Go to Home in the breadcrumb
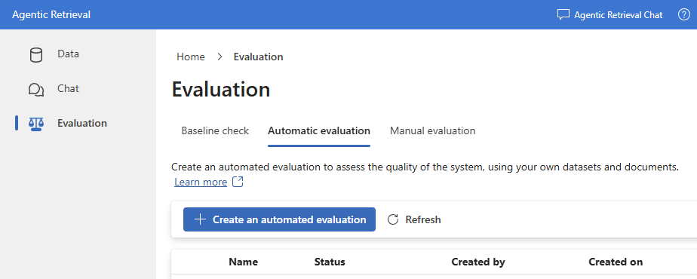Viewport: 697px width, 279px height. pos(191,57)
